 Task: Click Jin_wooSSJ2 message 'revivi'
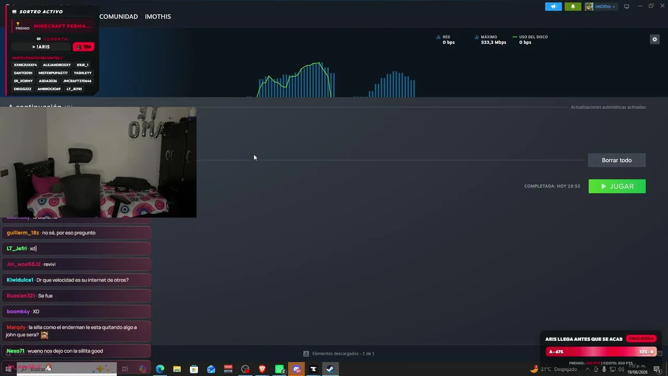(76, 264)
